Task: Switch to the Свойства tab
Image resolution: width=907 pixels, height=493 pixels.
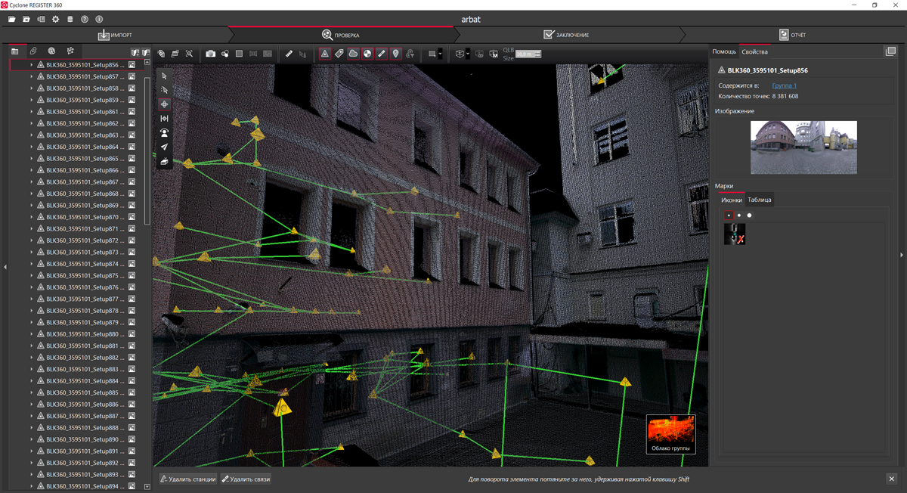Action: [754, 51]
